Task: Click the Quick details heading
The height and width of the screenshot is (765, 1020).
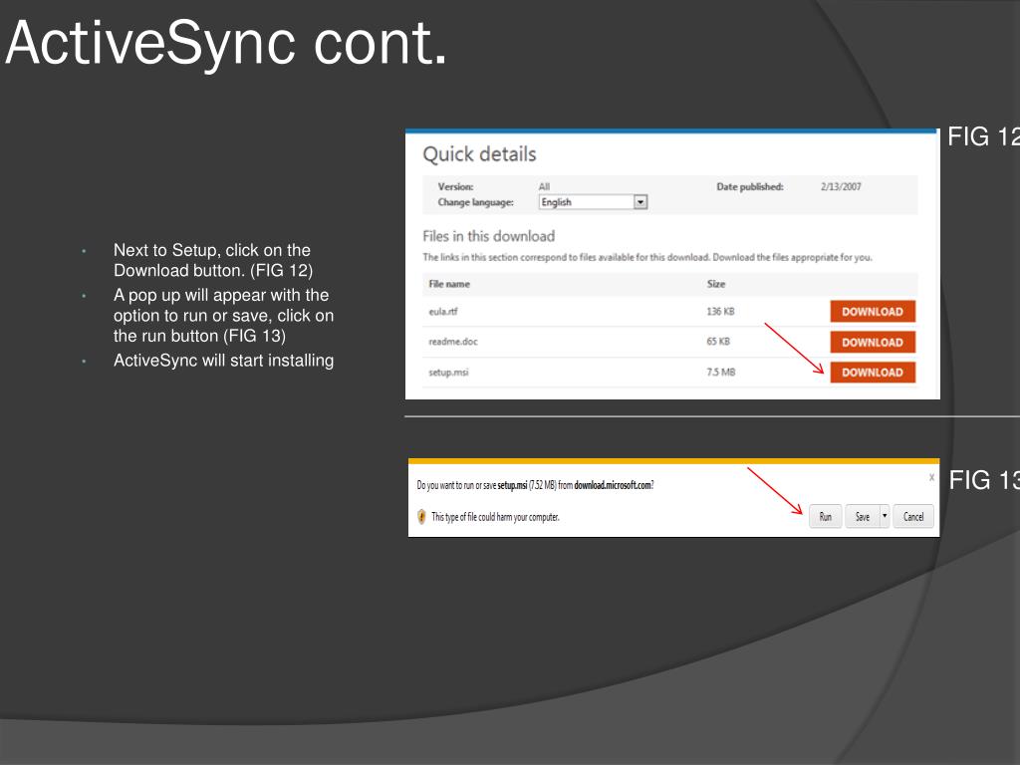Action: point(479,154)
